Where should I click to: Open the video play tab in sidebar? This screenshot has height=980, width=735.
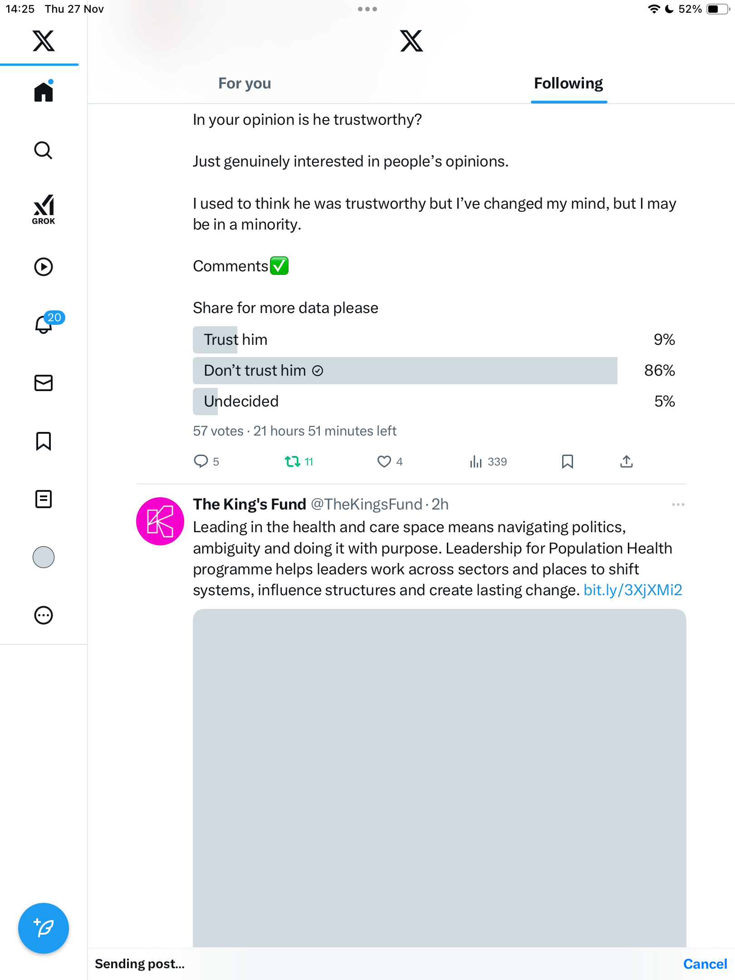tap(44, 267)
